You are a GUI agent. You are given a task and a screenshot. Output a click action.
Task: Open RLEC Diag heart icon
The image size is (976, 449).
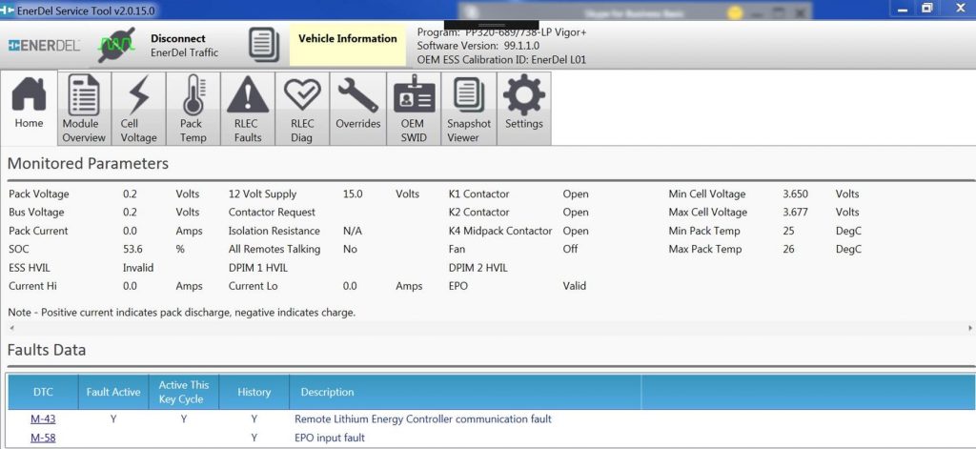[x=302, y=109]
